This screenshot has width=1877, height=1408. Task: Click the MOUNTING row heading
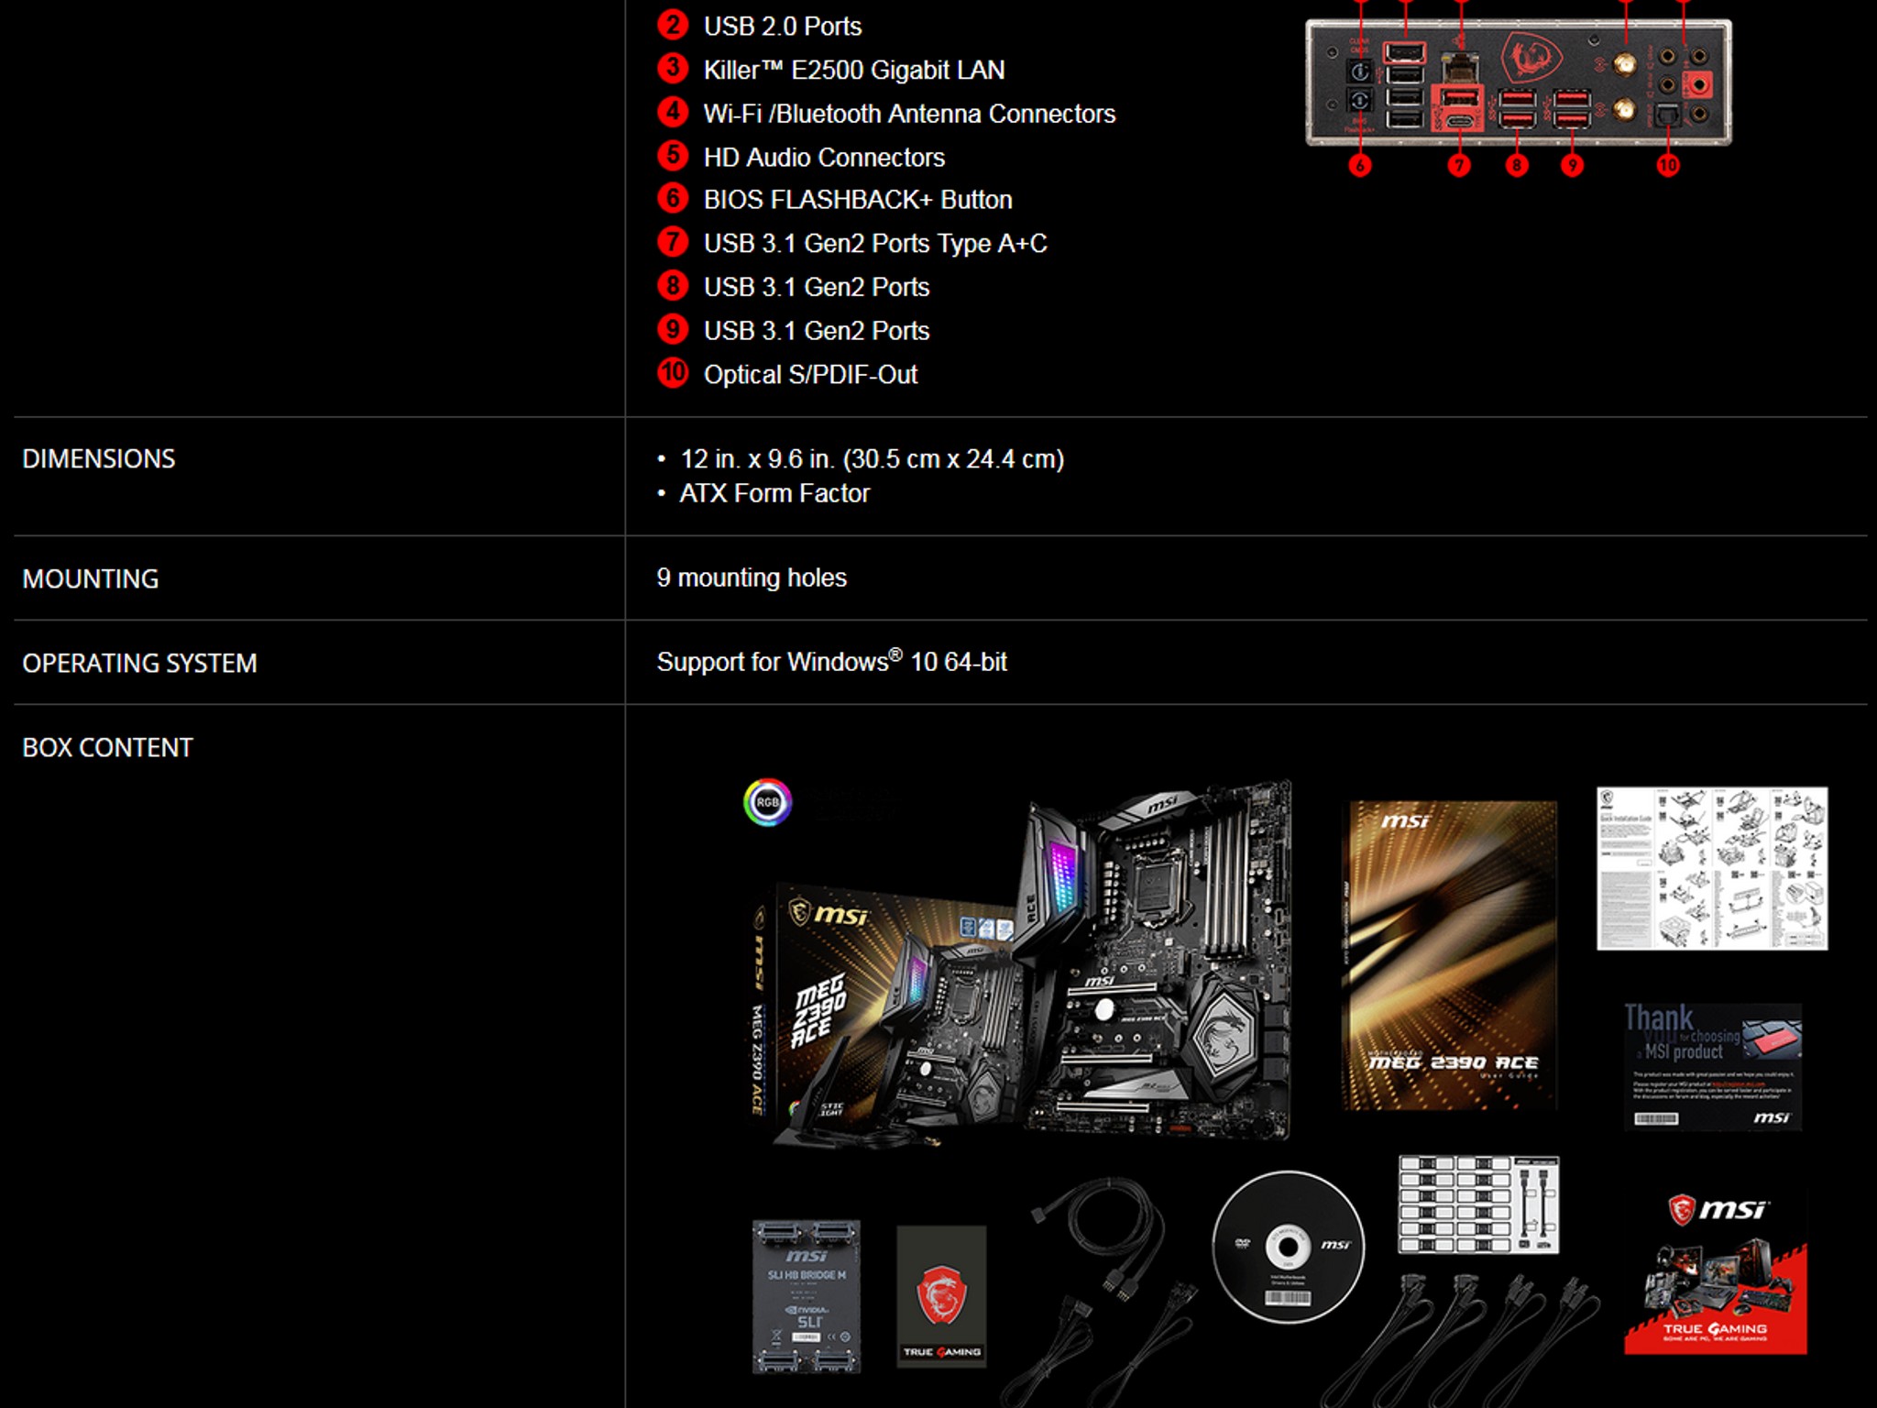pyautogui.click(x=91, y=579)
